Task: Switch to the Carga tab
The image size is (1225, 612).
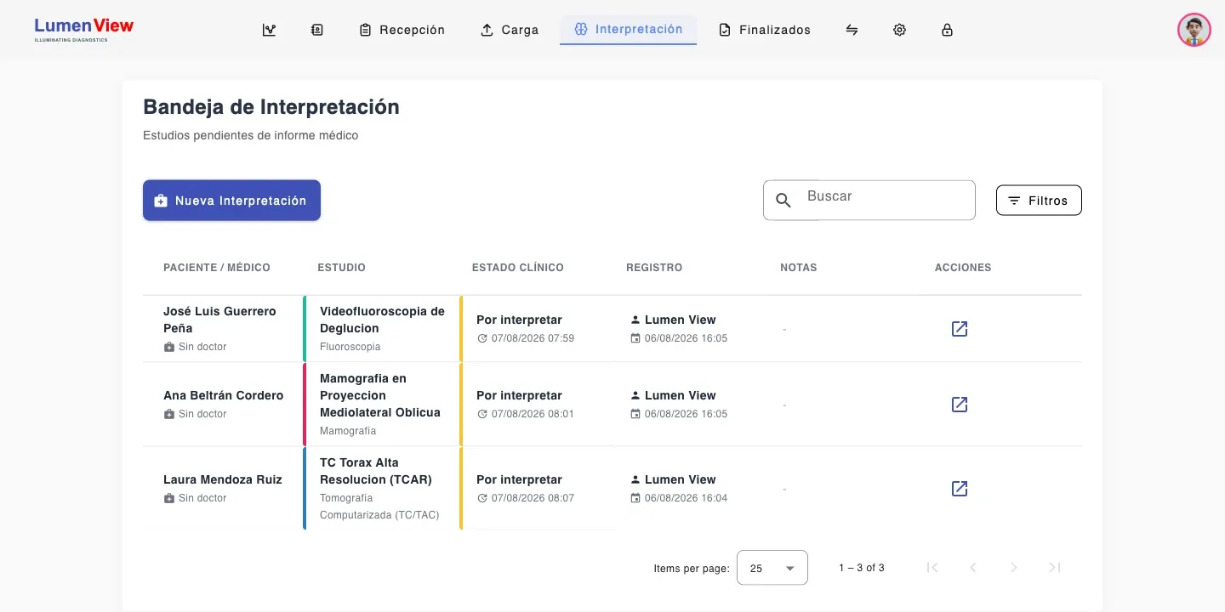Action: point(510,30)
